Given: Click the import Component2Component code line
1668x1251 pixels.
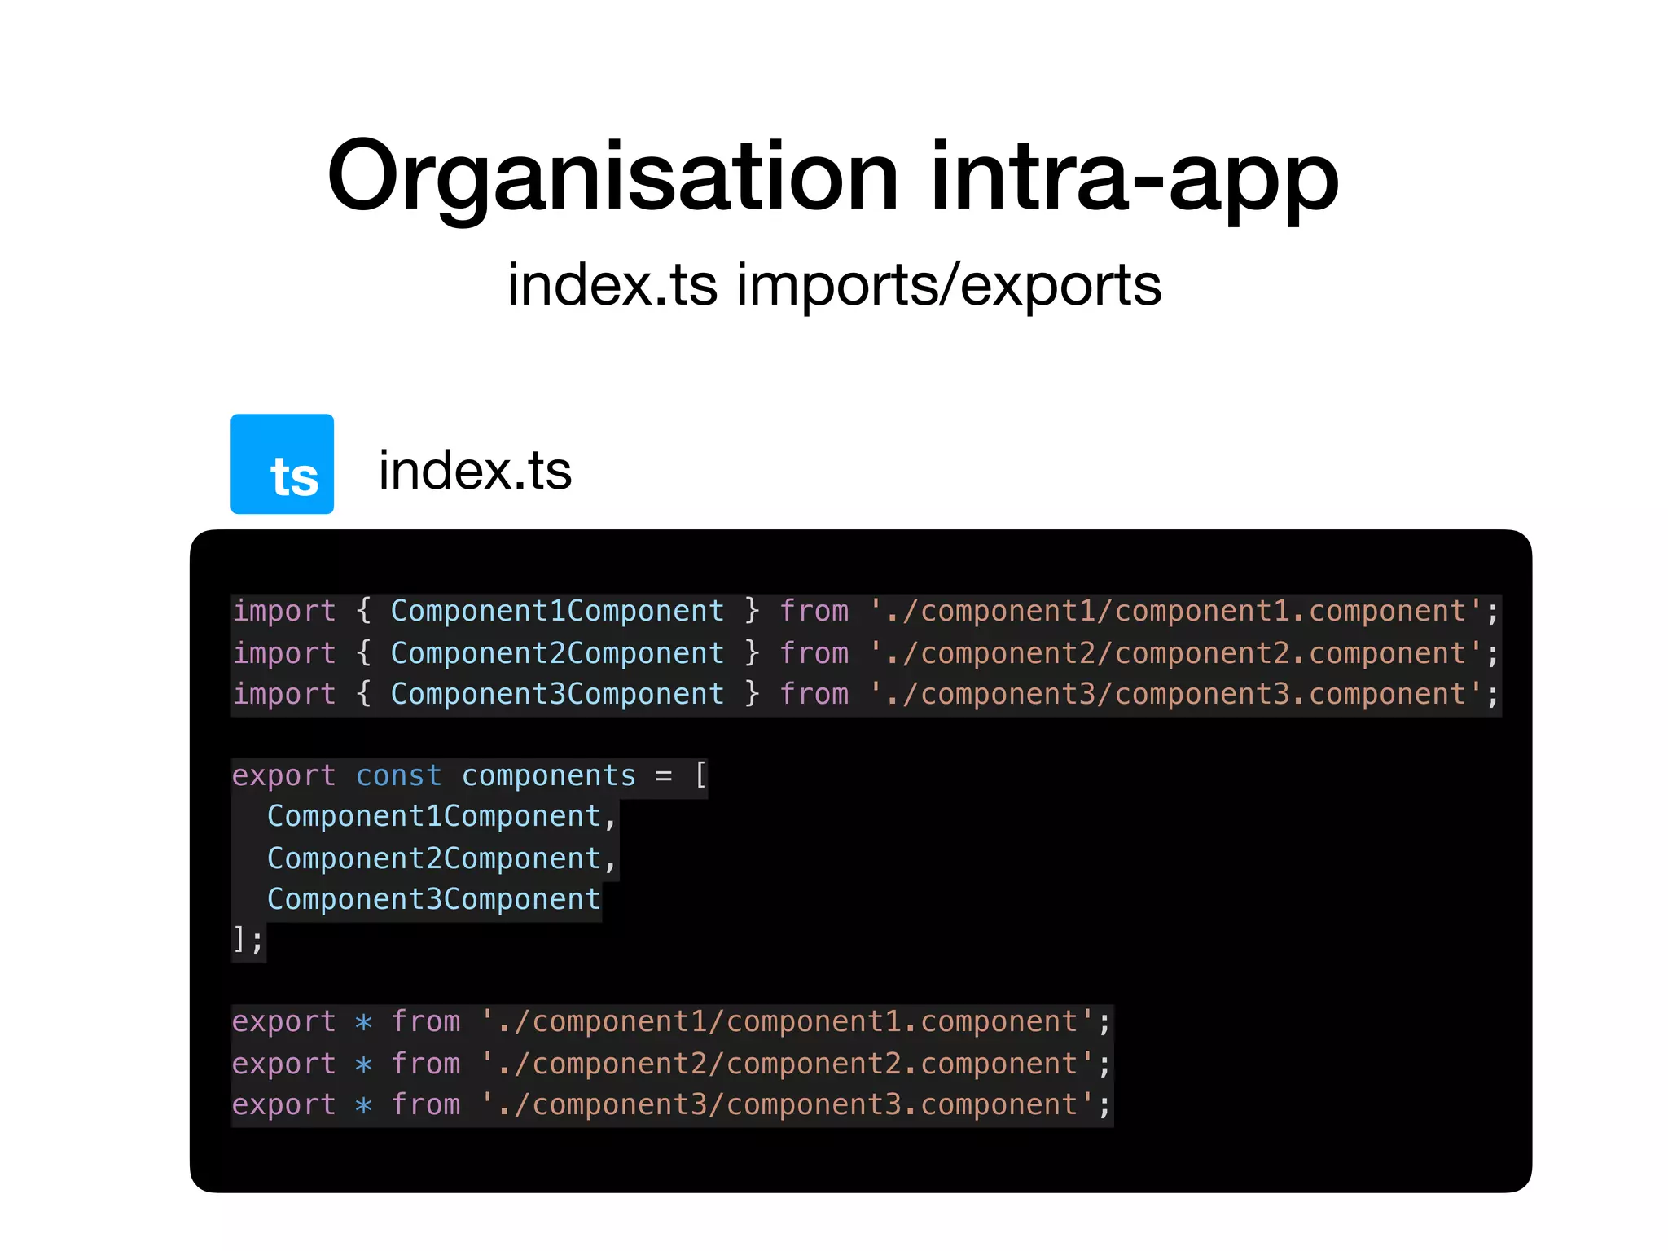Looking at the screenshot, I should (867, 653).
